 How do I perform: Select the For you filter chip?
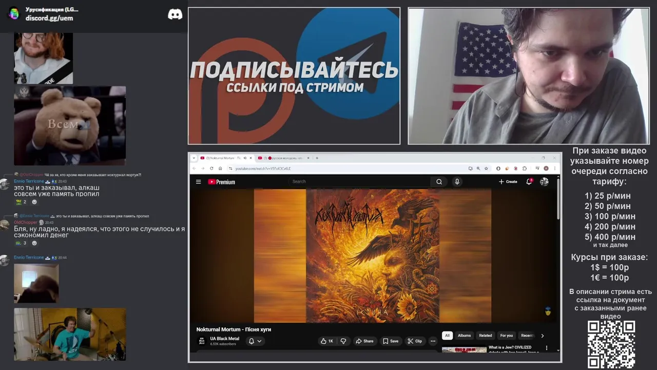click(x=507, y=336)
